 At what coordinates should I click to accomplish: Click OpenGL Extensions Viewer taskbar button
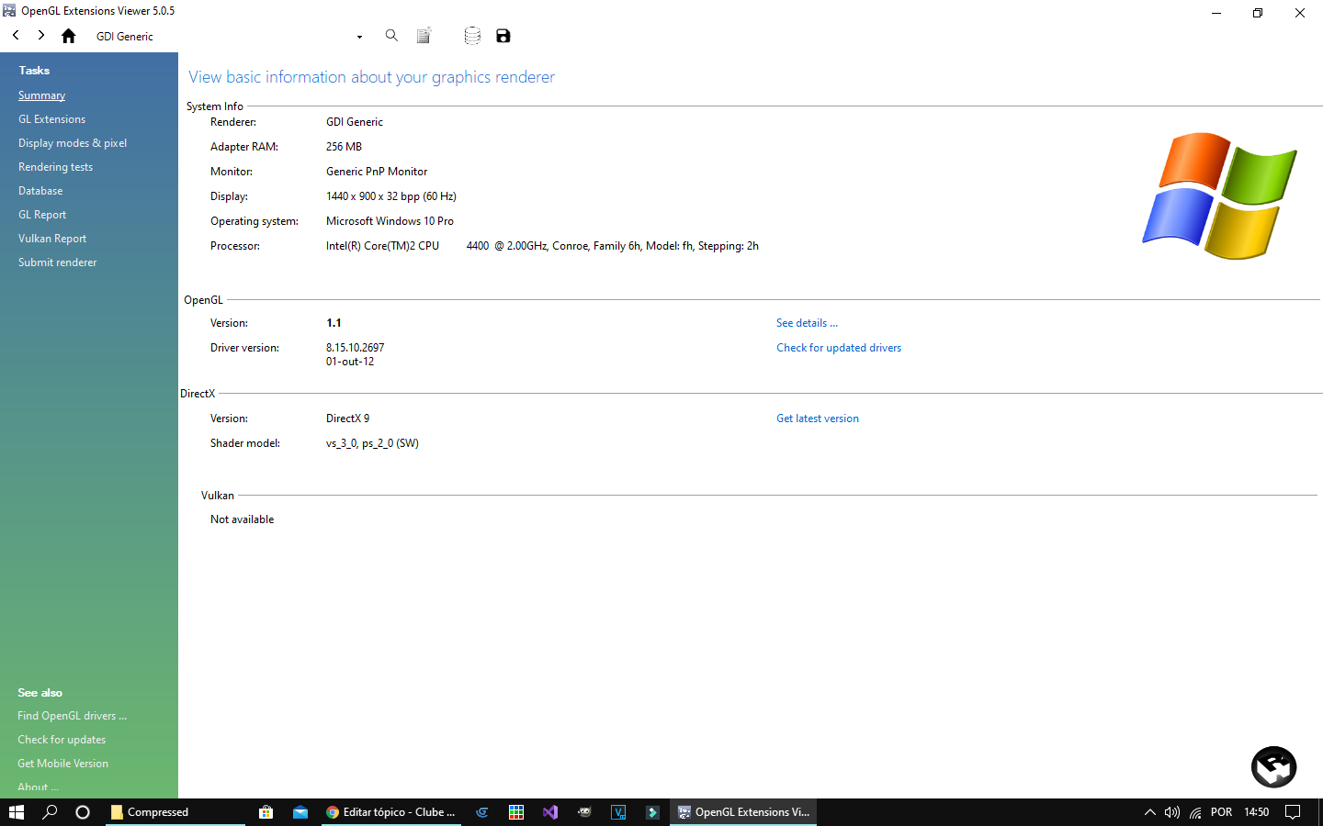[743, 812]
